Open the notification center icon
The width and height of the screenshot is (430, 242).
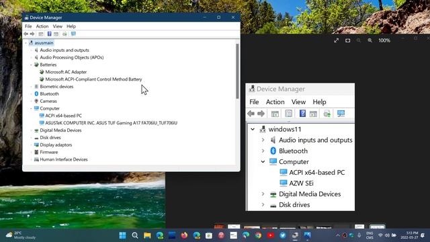tap(423, 235)
